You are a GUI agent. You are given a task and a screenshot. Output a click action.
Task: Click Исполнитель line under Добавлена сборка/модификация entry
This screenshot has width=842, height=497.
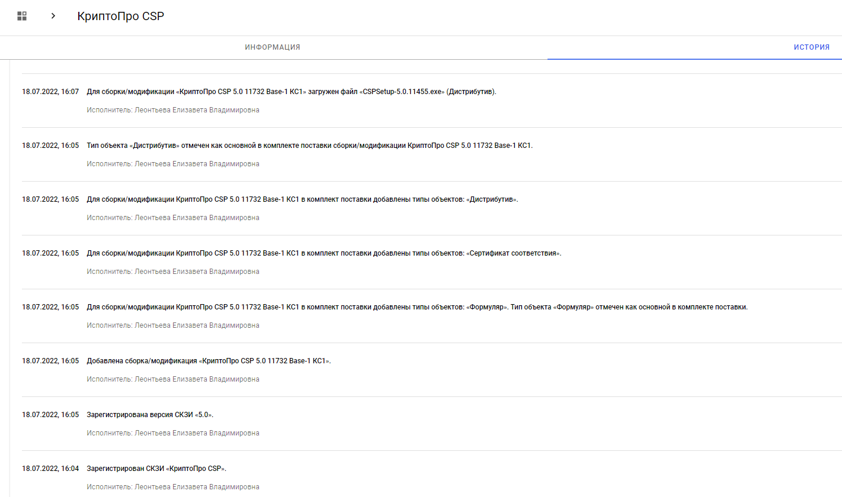click(173, 379)
